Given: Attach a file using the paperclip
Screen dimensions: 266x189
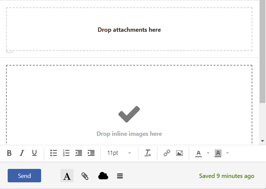Looking at the screenshot, I should click(85, 176).
